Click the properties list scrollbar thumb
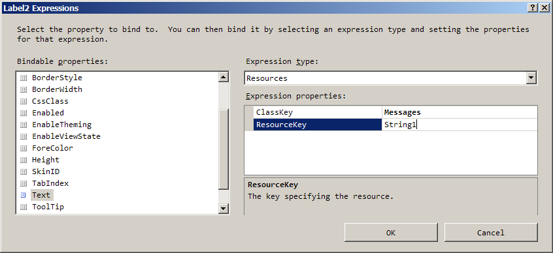Image resolution: width=553 pixels, height=253 pixels. 224,149
